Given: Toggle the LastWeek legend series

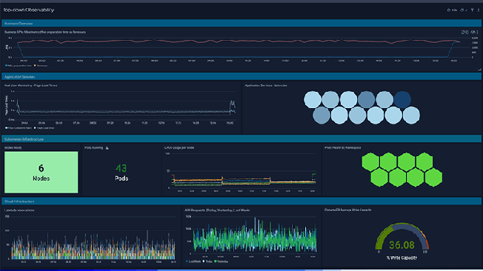Looking at the screenshot, I should coord(193,261).
